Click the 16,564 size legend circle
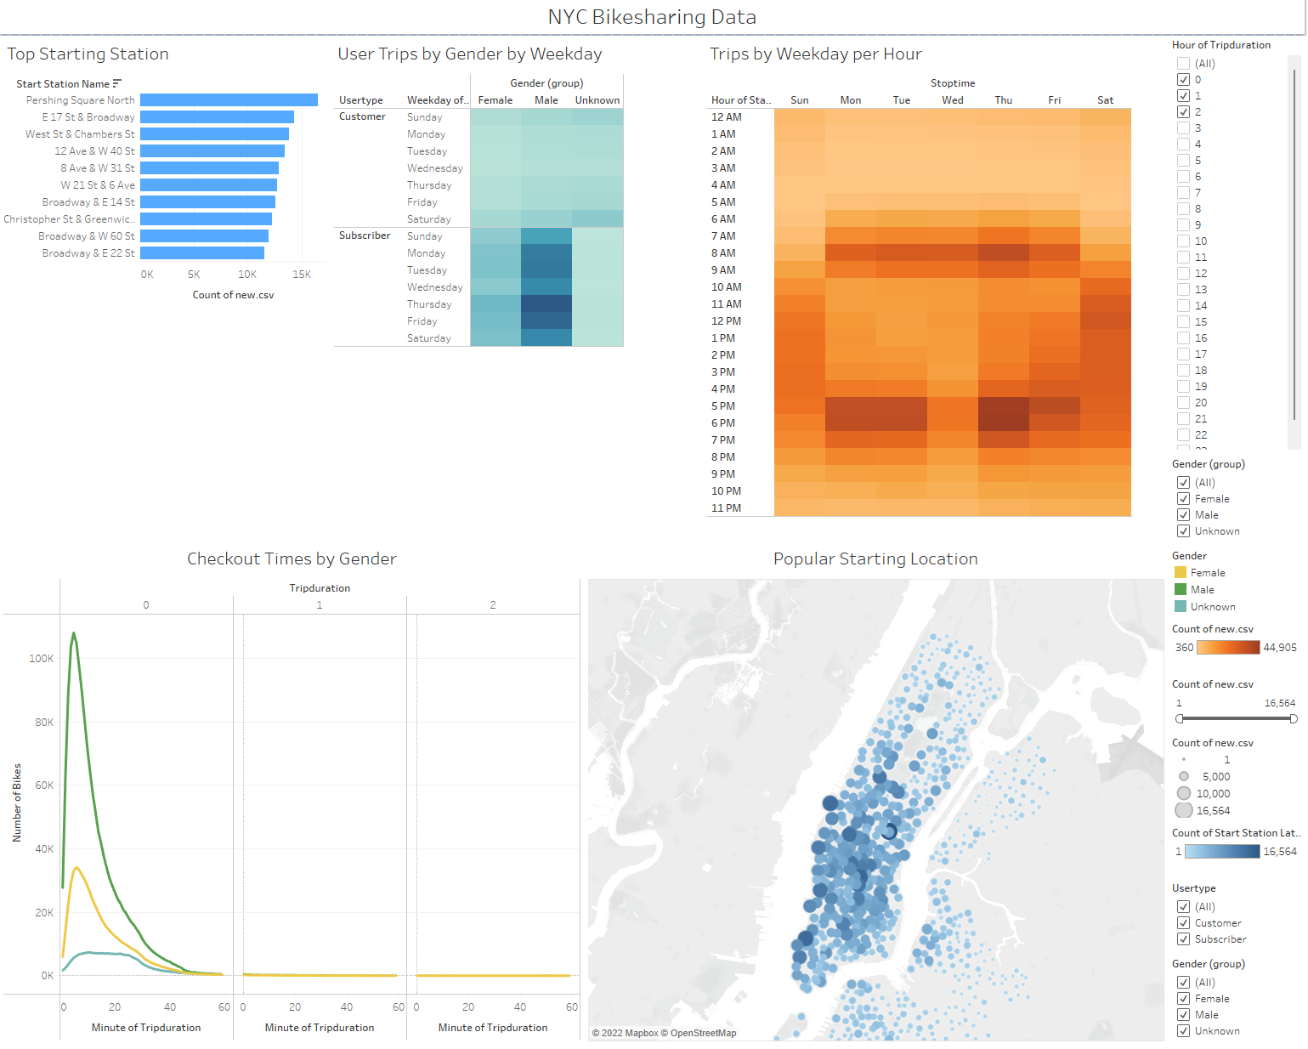Viewport: 1308px width, 1049px height. click(1183, 810)
